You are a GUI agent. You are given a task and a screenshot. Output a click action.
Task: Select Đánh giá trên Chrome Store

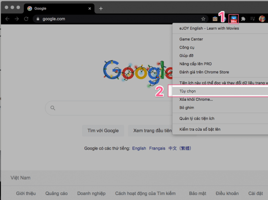tap(220, 72)
